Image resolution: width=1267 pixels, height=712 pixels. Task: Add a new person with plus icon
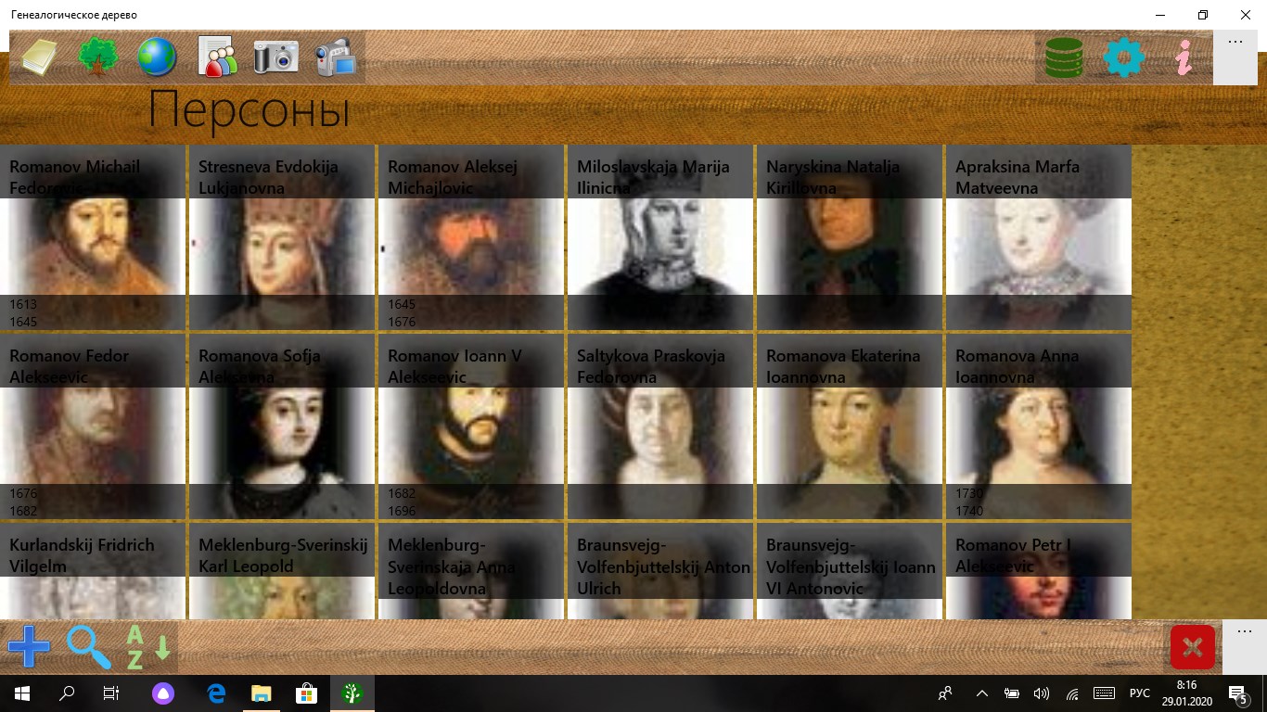[30, 646]
